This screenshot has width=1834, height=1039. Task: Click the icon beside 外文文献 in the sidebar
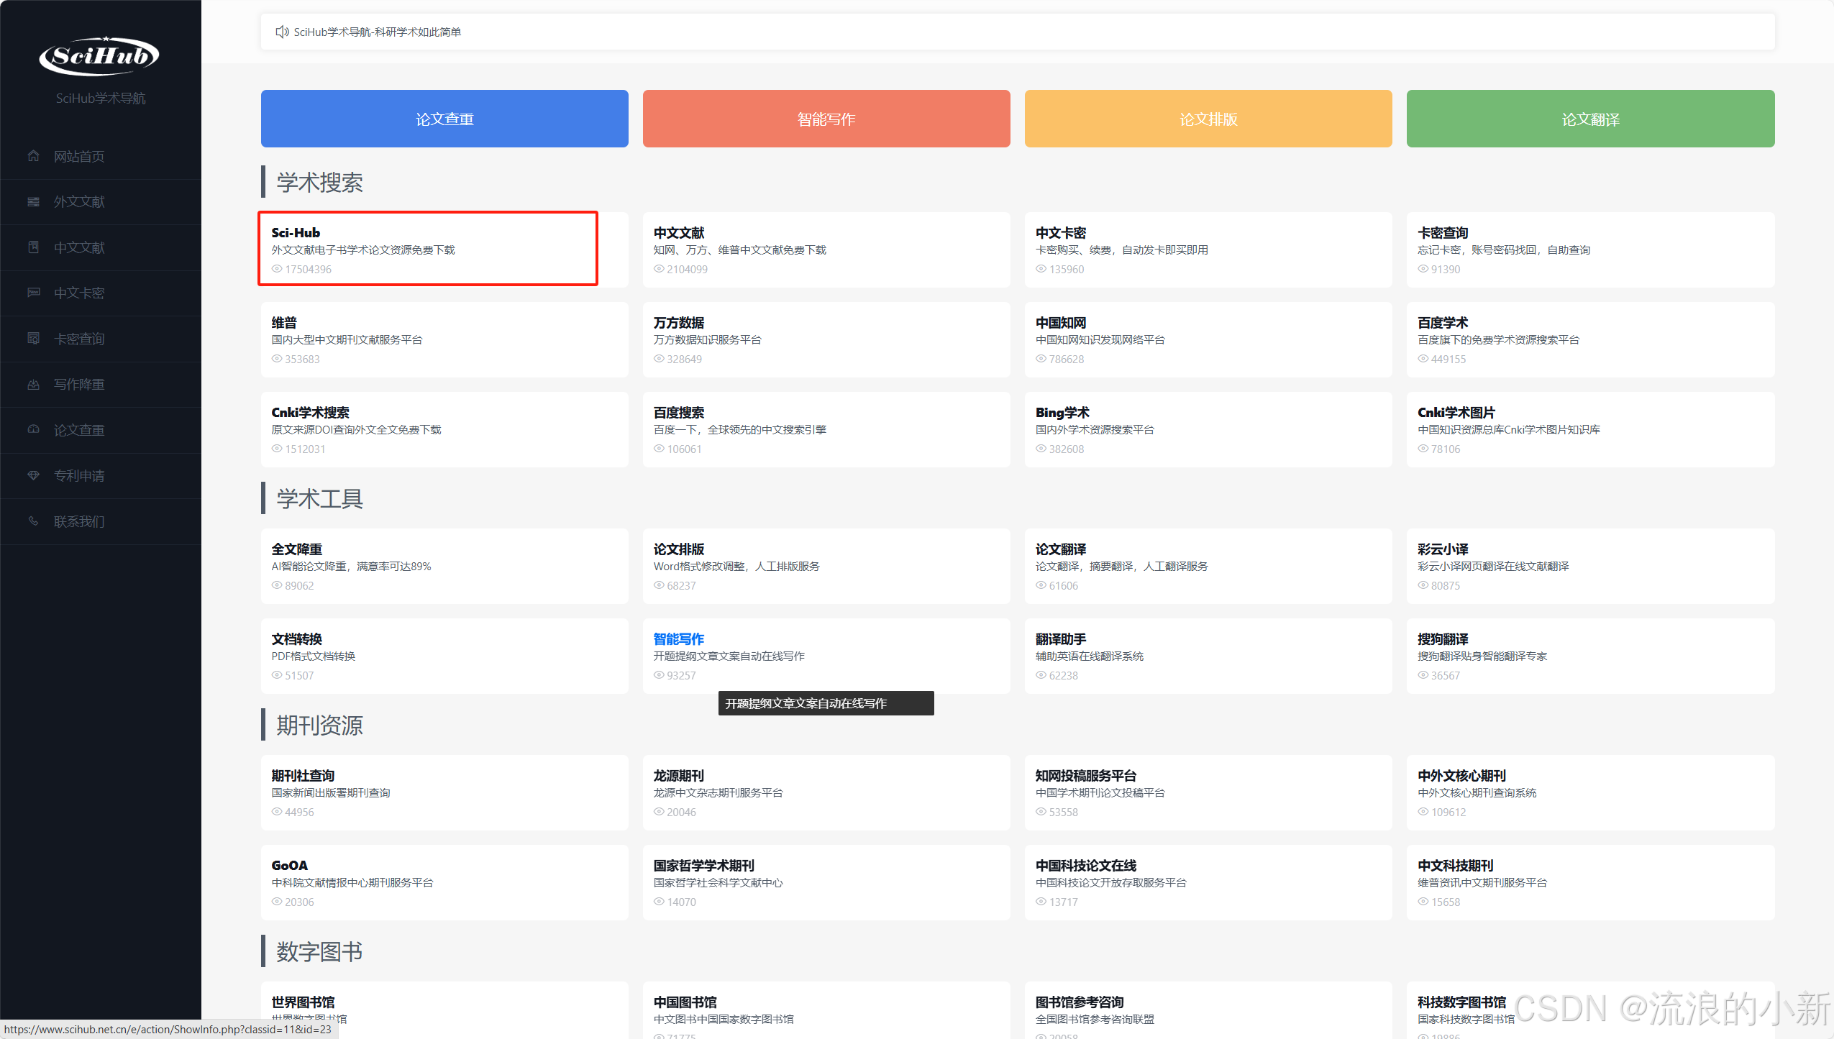click(33, 202)
